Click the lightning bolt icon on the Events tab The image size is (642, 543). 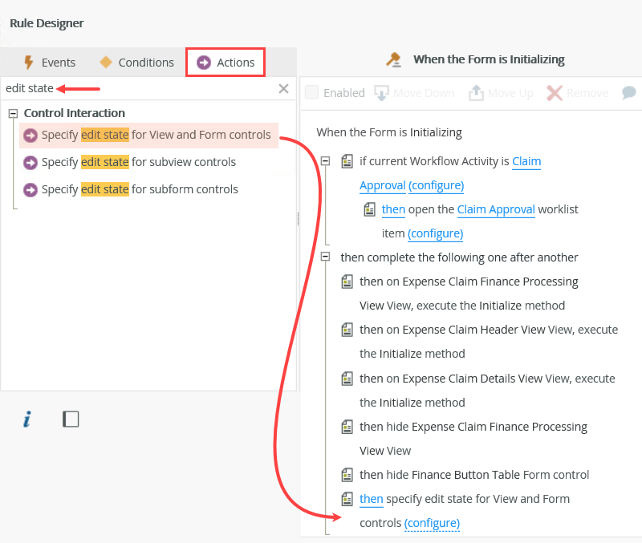click(x=30, y=61)
